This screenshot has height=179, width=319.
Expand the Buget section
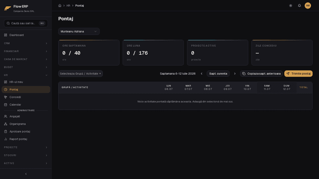26,67
